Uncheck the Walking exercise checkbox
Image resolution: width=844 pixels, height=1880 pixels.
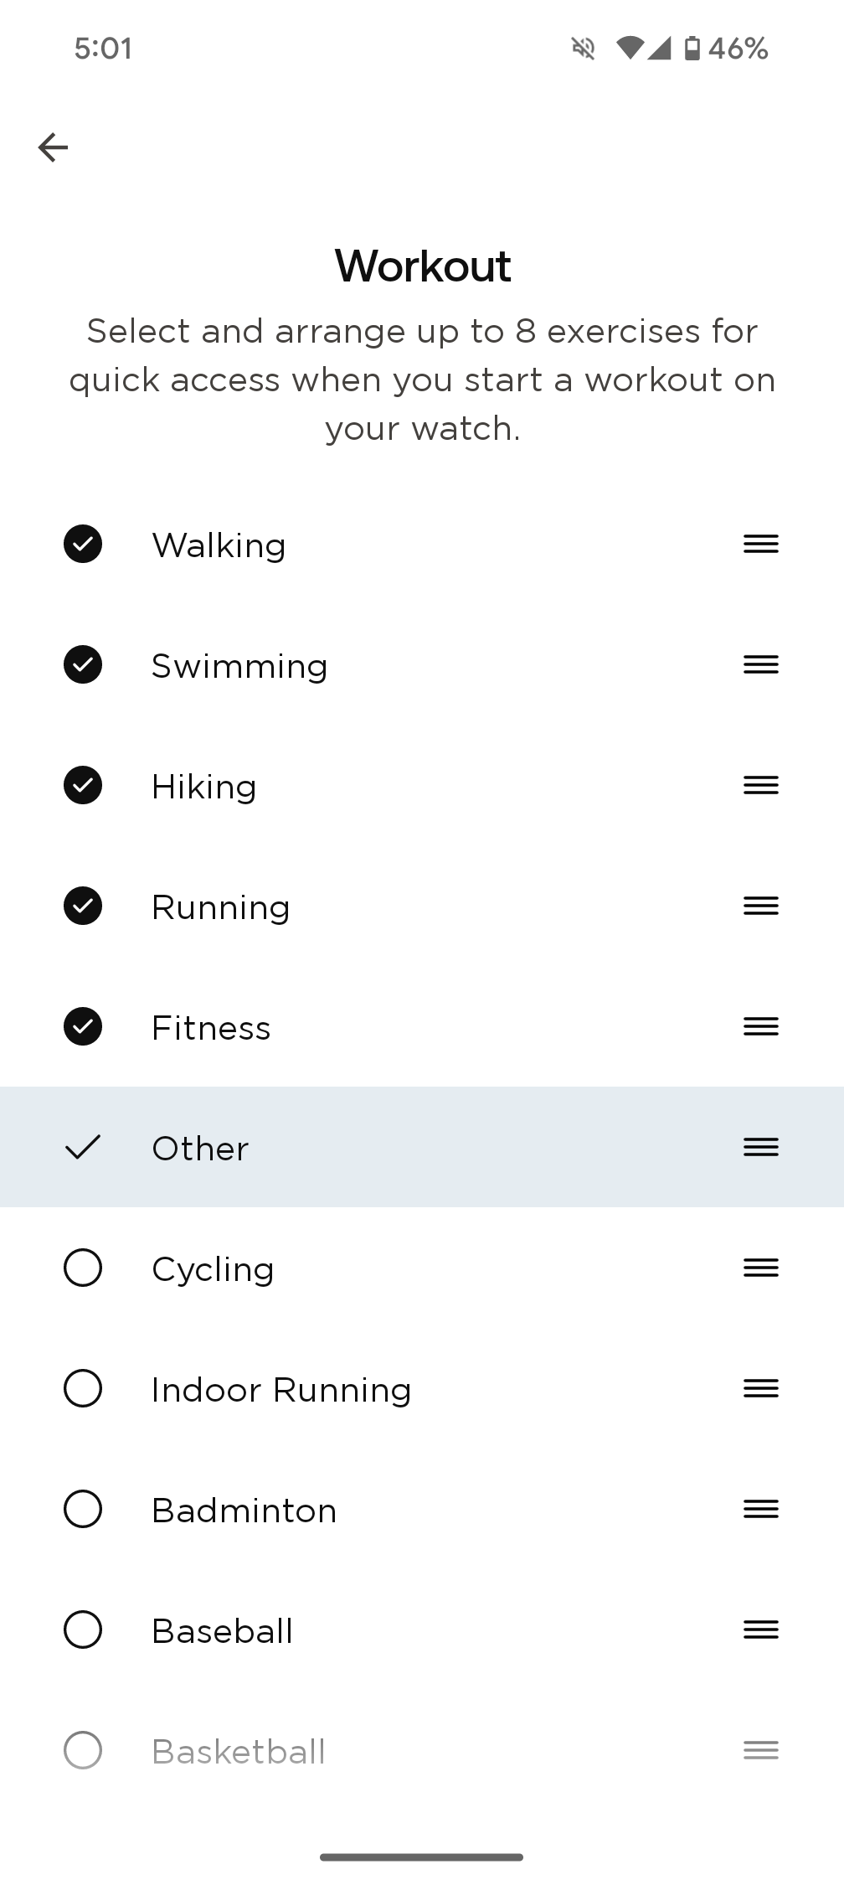[83, 545]
